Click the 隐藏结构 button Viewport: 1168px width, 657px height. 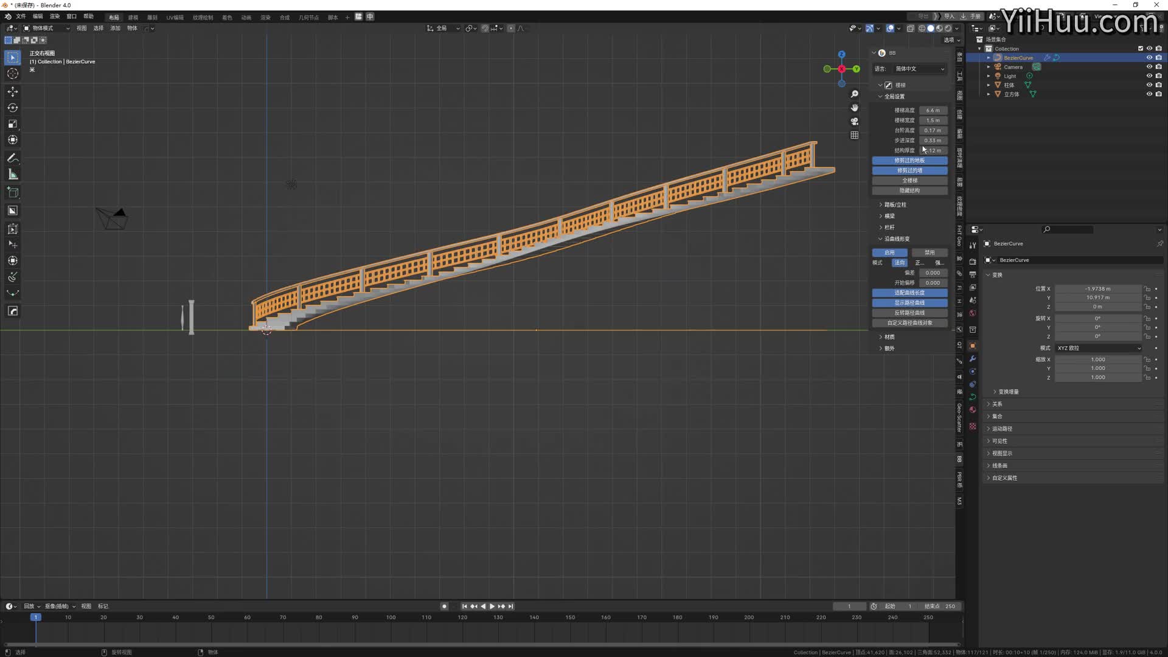(909, 190)
